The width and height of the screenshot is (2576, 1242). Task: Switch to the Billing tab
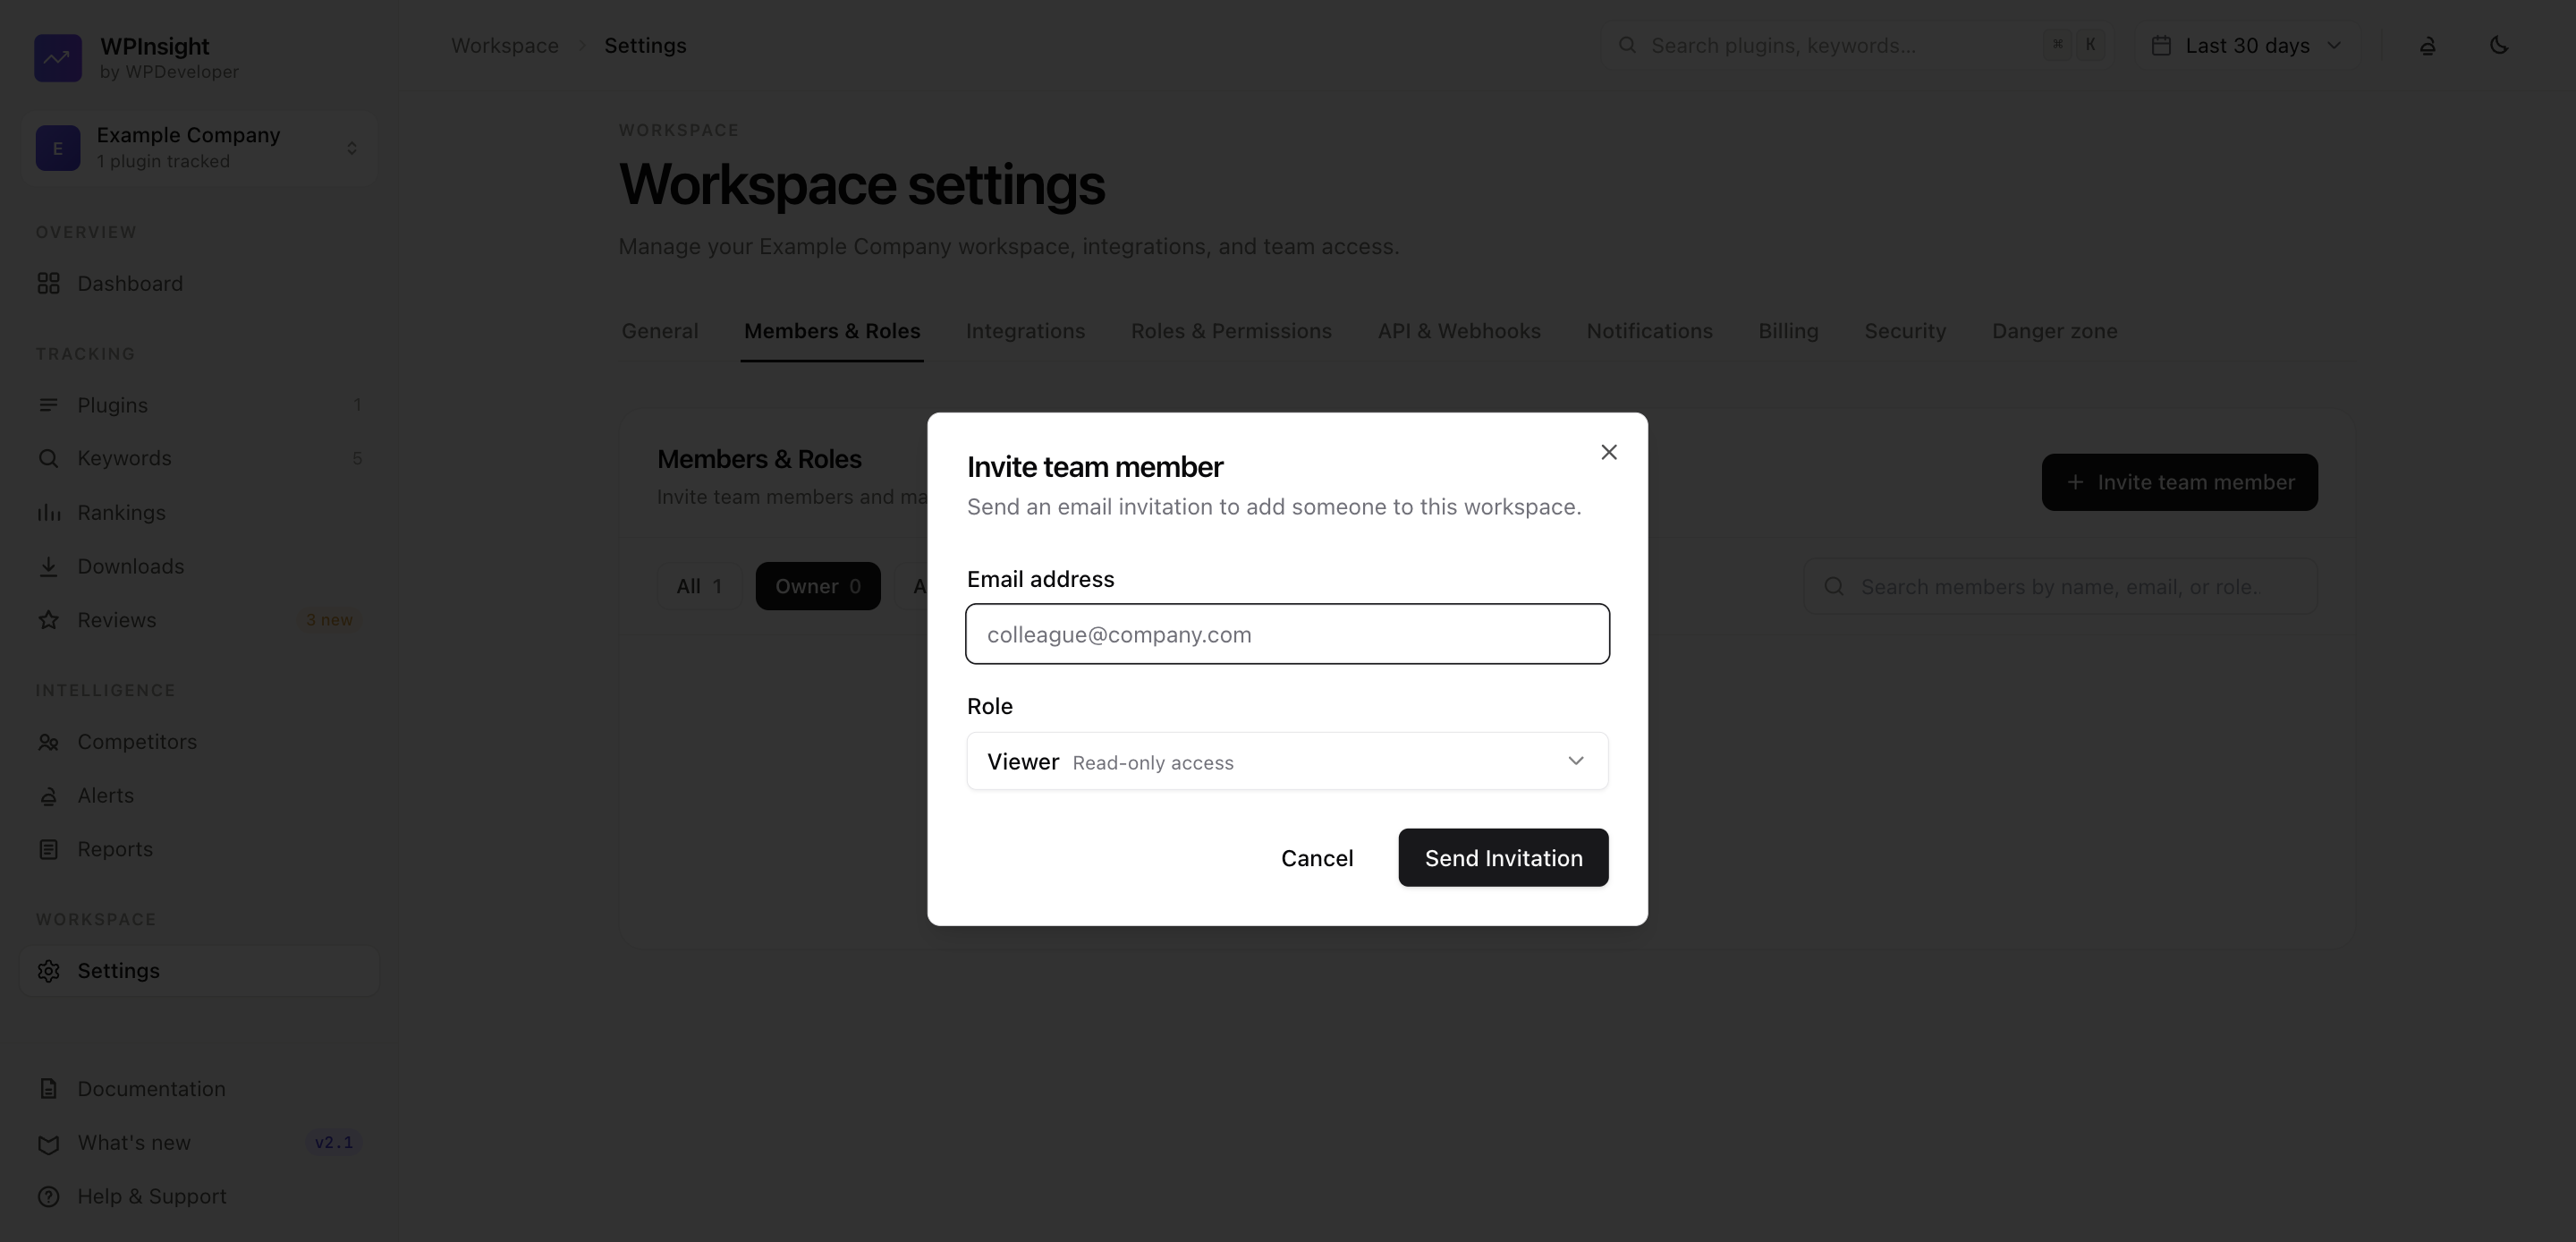click(x=1788, y=331)
